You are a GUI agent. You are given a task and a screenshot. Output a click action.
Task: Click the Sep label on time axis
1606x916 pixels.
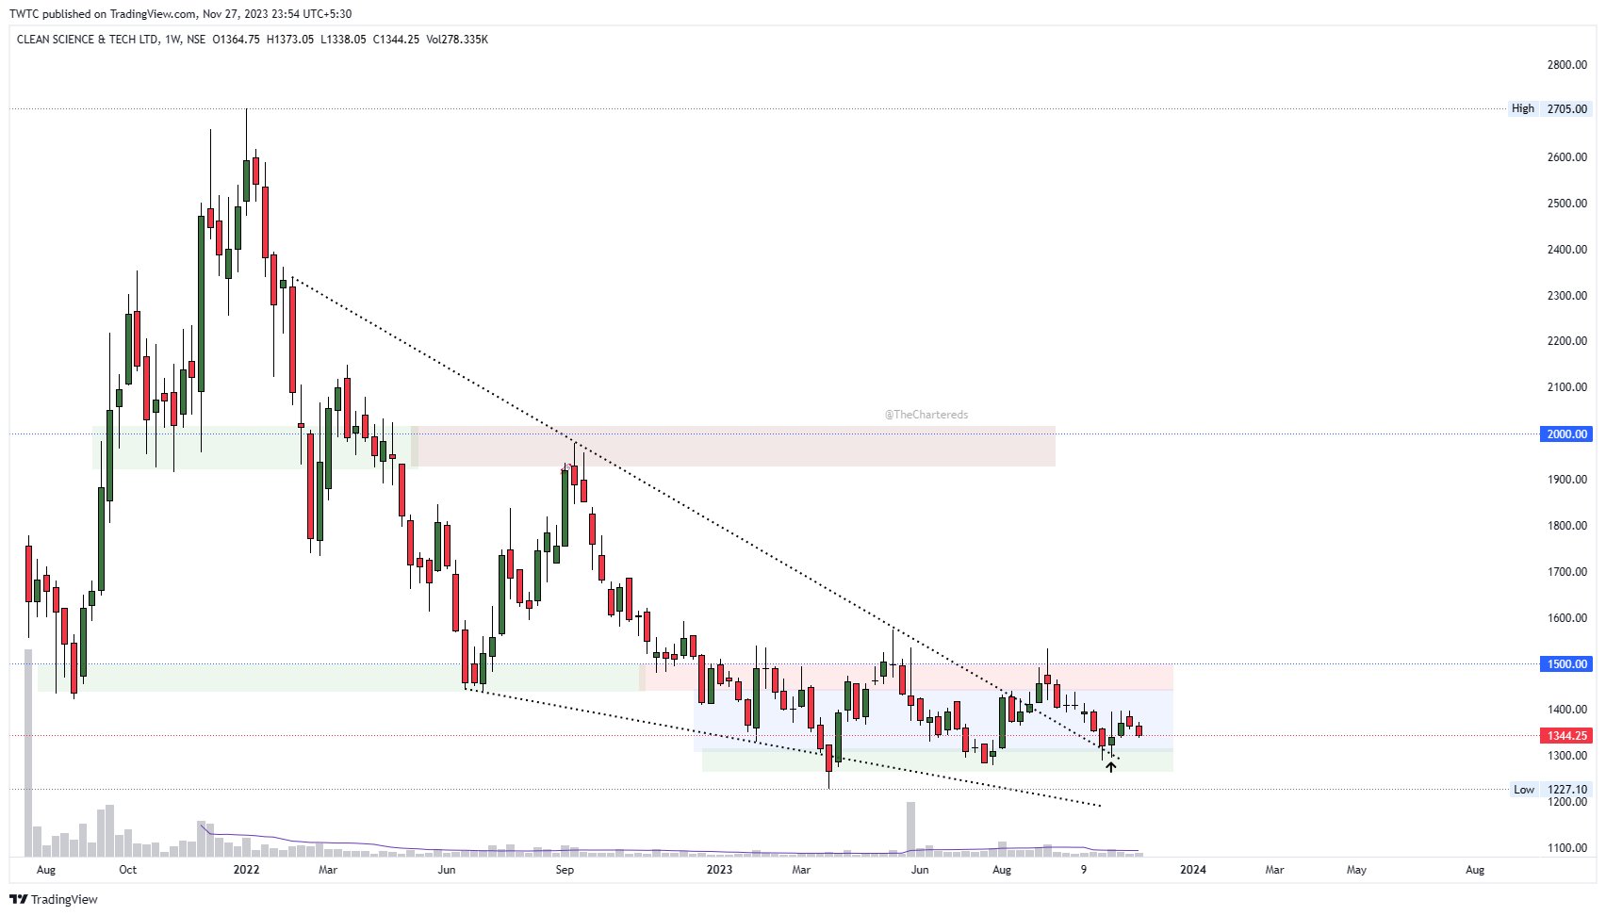(x=565, y=870)
